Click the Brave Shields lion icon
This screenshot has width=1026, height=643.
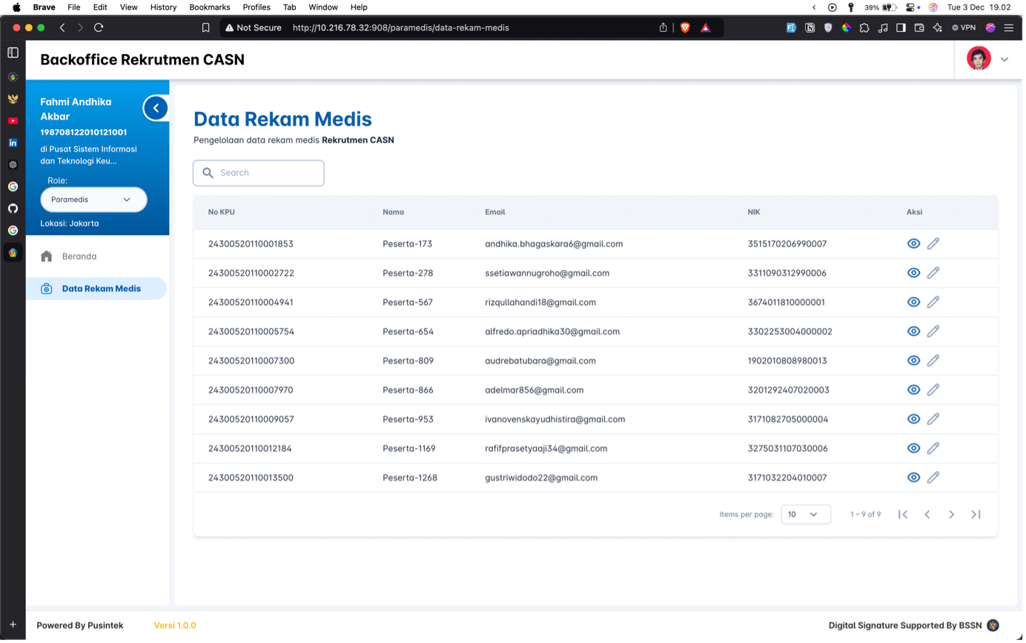coord(684,27)
